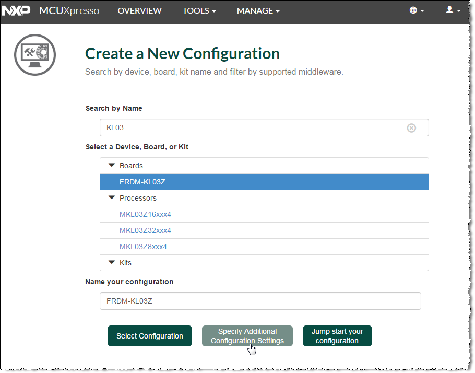
Task: Open the globe language selector
Action: [x=417, y=10]
